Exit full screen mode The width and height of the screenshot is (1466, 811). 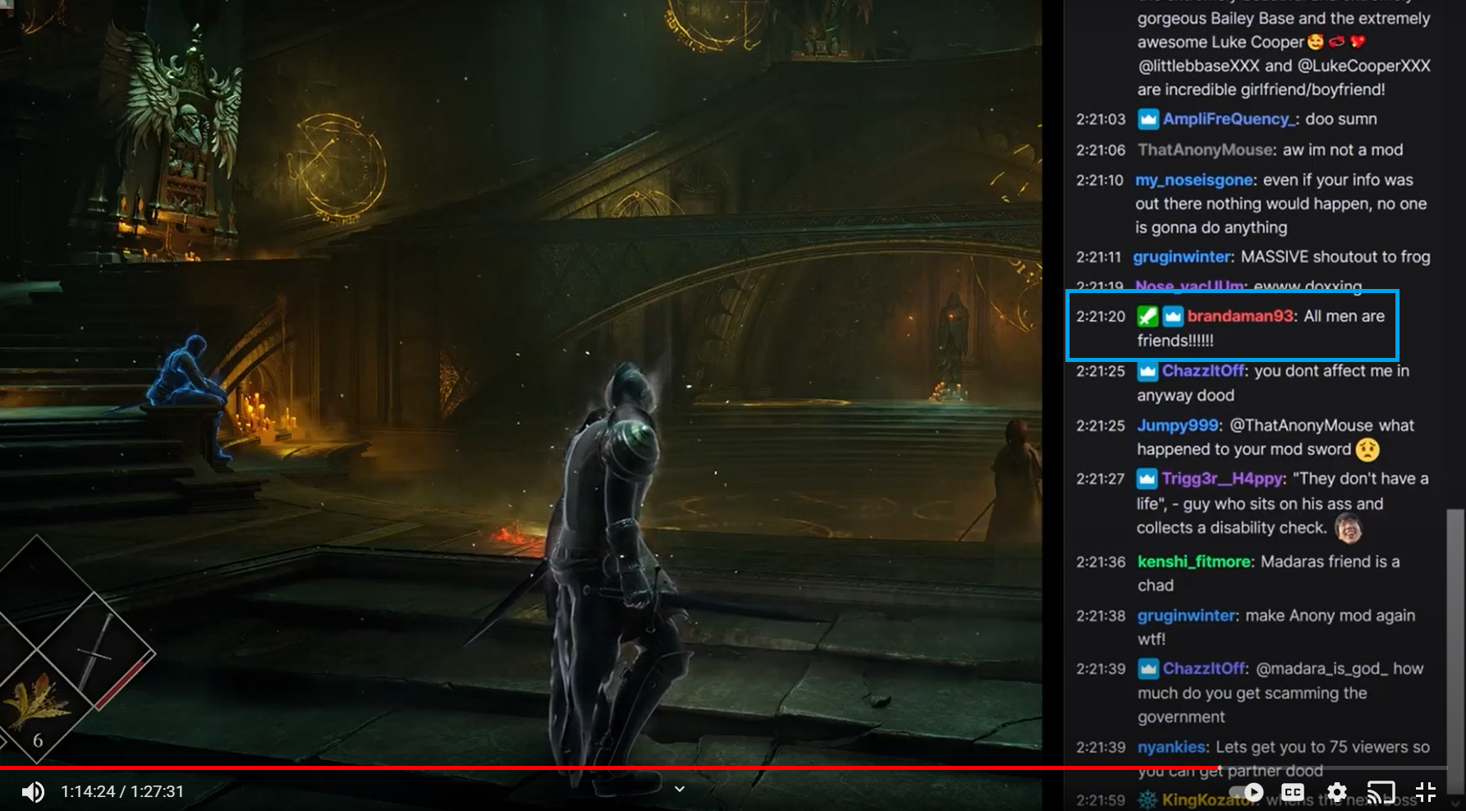[1426, 792]
